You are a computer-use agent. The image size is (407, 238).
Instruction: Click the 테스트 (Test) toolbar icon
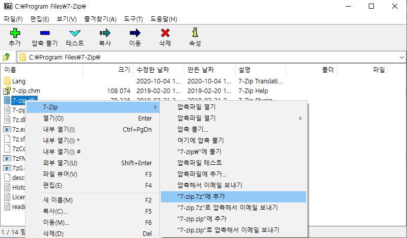(x=75, y=33)
